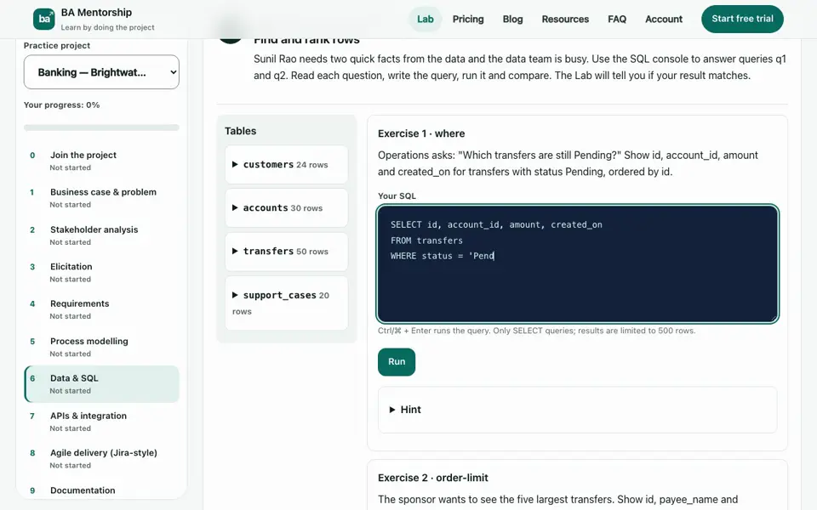The width and height of the screenshot is (817, 510).
Task: Click the Exercise 2 · order-limit heading
Action: (x=433, y=478)
